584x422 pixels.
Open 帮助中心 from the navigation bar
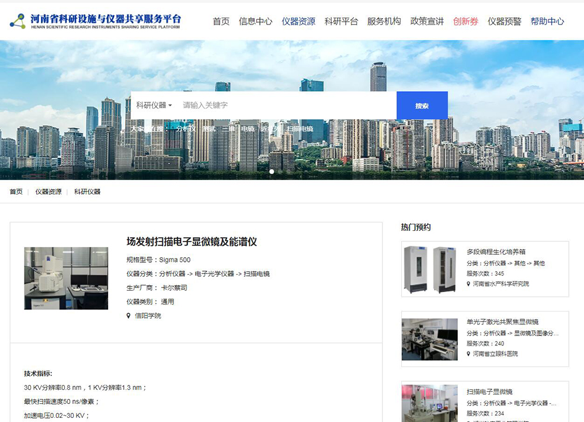tap(547, 22)
